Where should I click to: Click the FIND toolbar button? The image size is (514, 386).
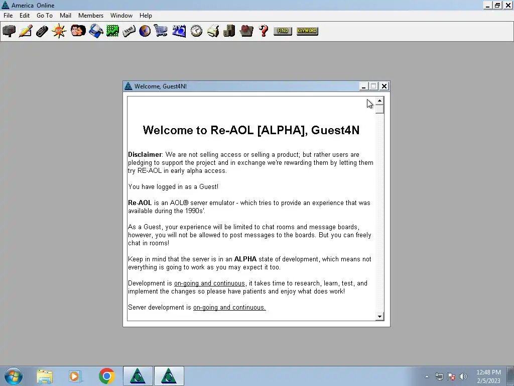[283, 31]
